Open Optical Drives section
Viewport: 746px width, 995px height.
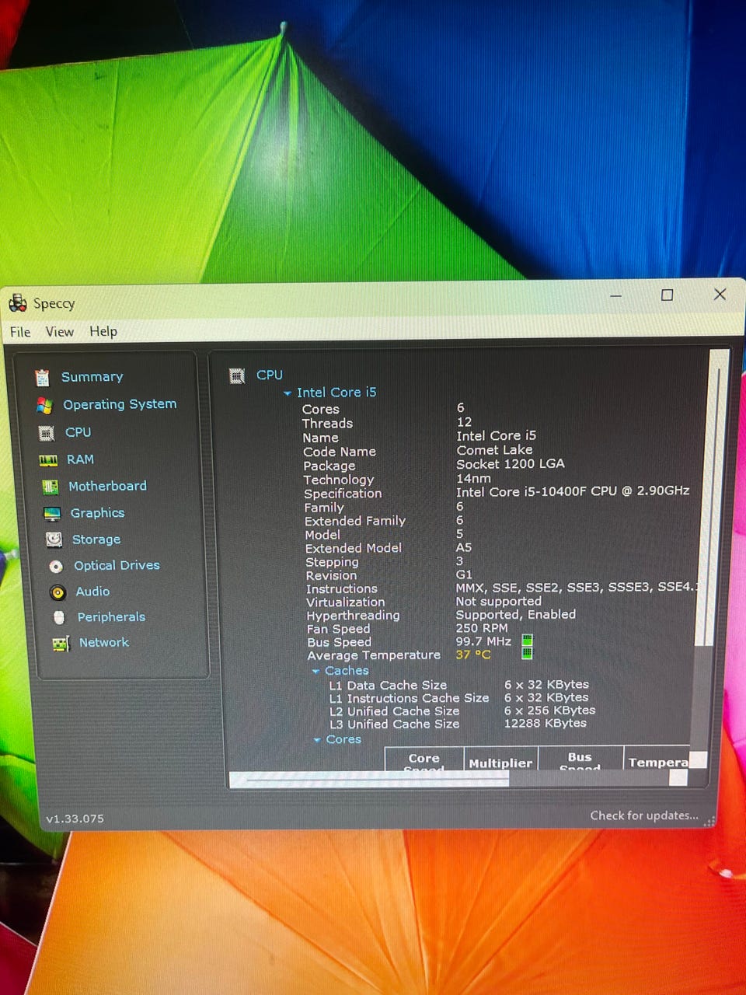coord(117,565)
